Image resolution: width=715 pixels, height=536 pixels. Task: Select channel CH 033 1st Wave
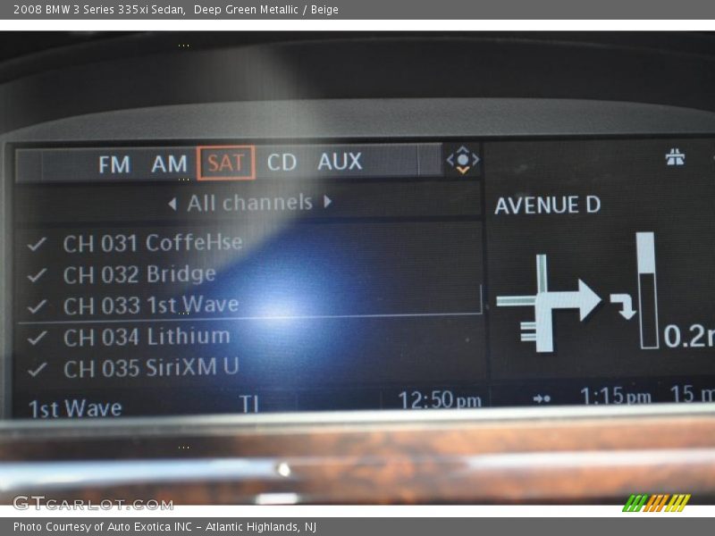click(151, 305)
